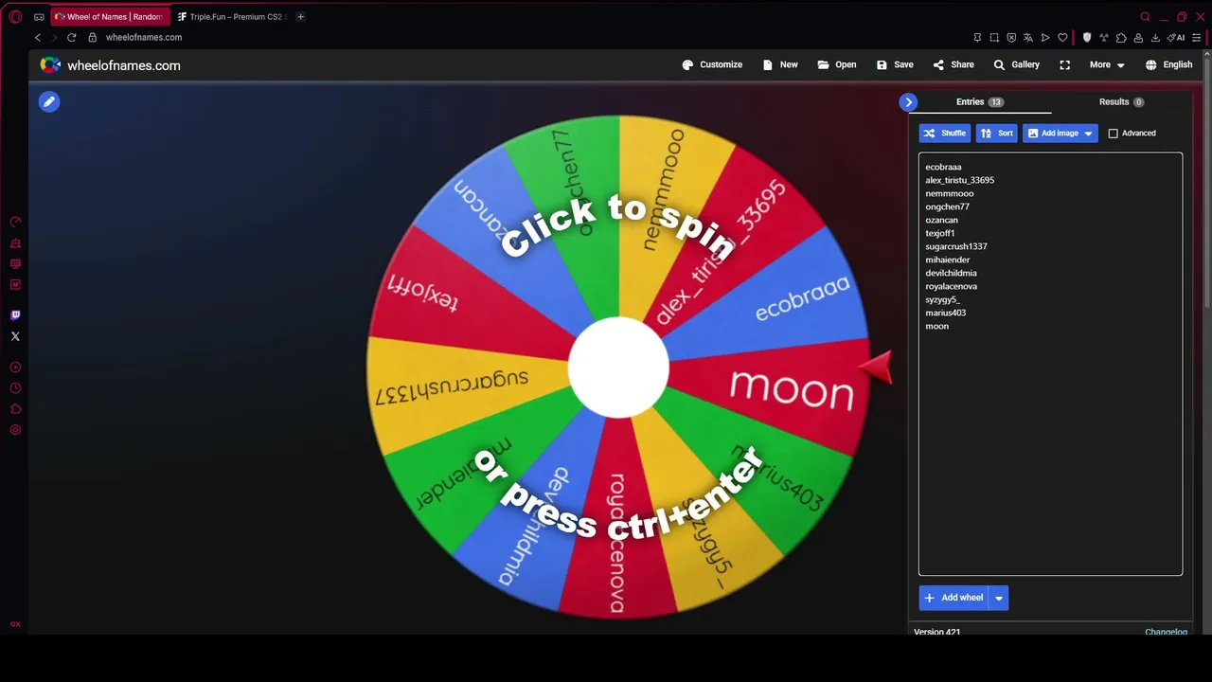
Task: Expand the Add wheel dropdown arrow
Action: 998,598
